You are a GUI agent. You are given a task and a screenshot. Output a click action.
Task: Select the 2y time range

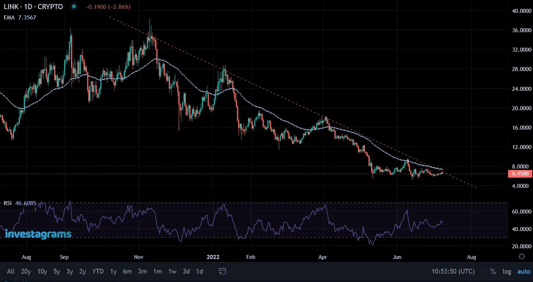coord(83,271)
